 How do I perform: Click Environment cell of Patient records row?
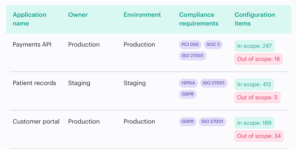[x=135, y=83]
